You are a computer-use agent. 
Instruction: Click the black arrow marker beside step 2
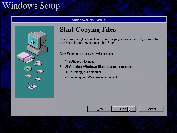tap(61, 66)
